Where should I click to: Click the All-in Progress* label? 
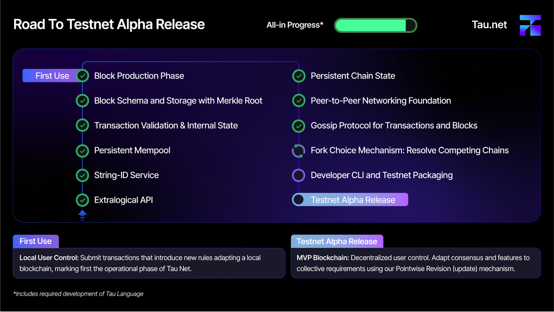point(295,25)
